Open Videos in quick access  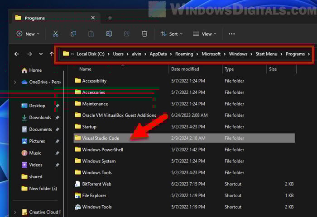coord(32,165)
